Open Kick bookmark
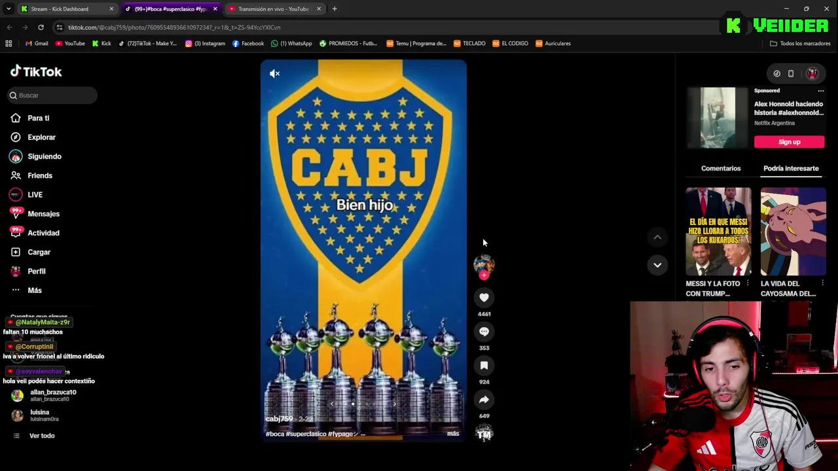Screen dimensions: 838x471 tap(101, 44)
